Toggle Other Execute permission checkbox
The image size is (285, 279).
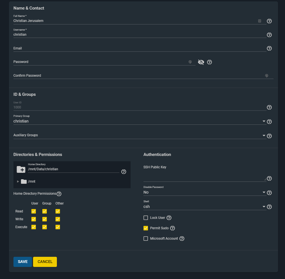tap(58, 227)
